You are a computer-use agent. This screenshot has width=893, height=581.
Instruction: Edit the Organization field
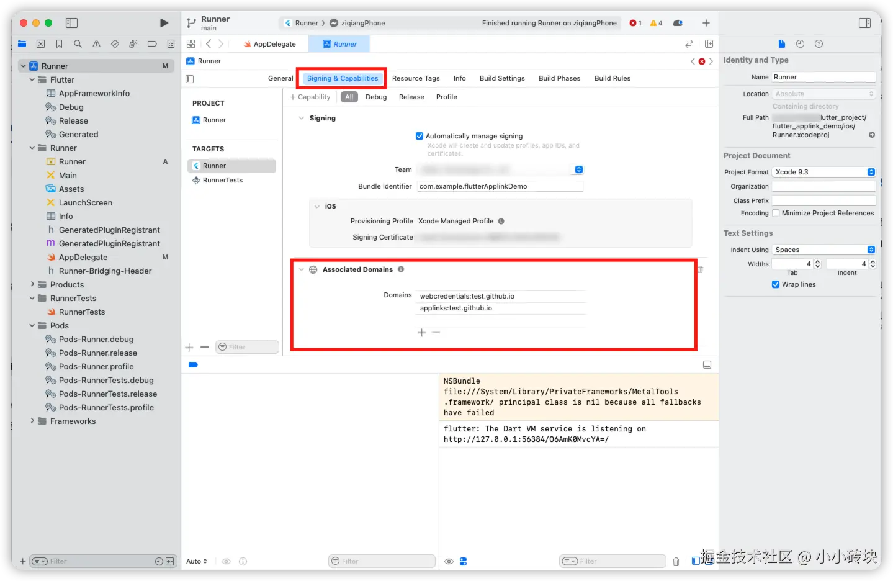[x=824, y=186]
